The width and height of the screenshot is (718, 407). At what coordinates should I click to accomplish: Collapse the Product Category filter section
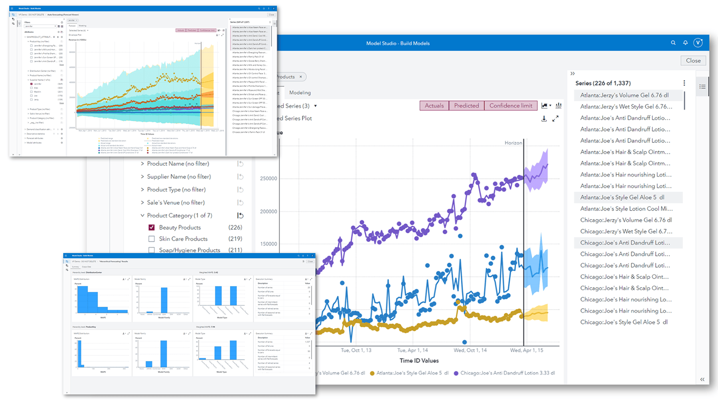coord(143,215)
